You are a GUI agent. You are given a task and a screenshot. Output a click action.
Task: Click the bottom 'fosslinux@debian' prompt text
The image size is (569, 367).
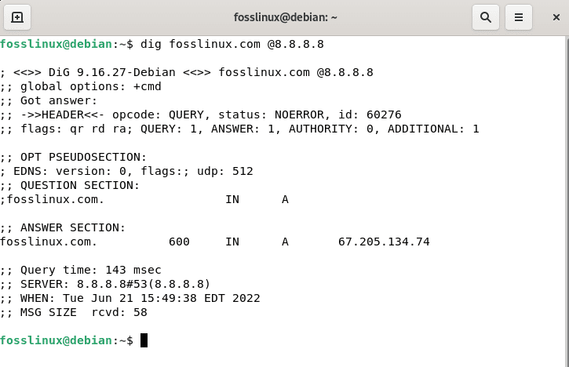click(57, 340)
